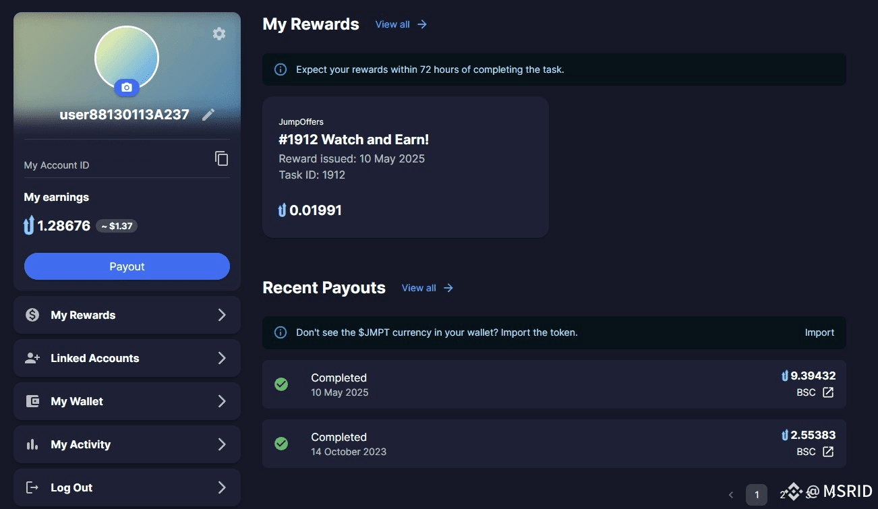Viewport: 878px width, 509px height.
Task: Click the camera icon to change avatar
Action: point(127,88)
